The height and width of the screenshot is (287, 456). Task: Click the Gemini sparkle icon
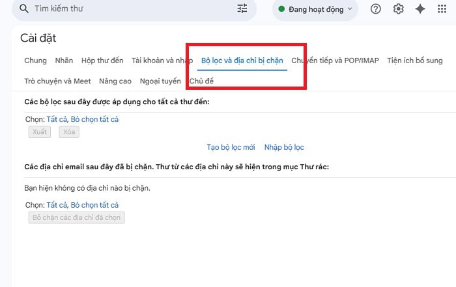click(x=420, y=9)
